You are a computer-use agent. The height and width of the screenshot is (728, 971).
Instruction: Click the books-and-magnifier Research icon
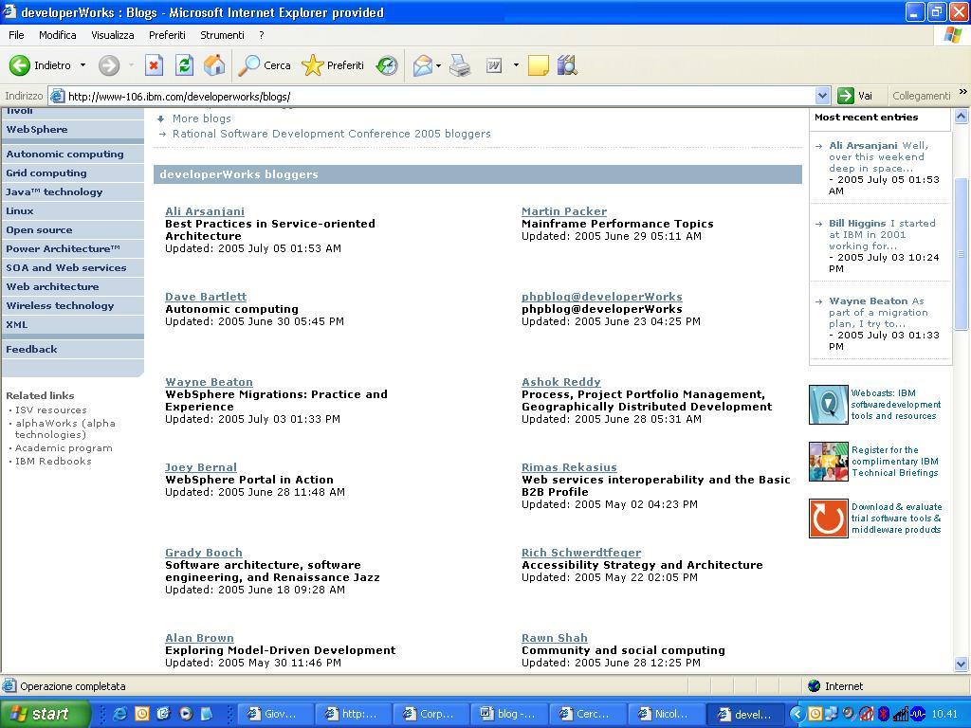tap(567, 65)
